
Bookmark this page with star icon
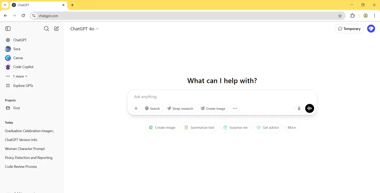point(340,16)
